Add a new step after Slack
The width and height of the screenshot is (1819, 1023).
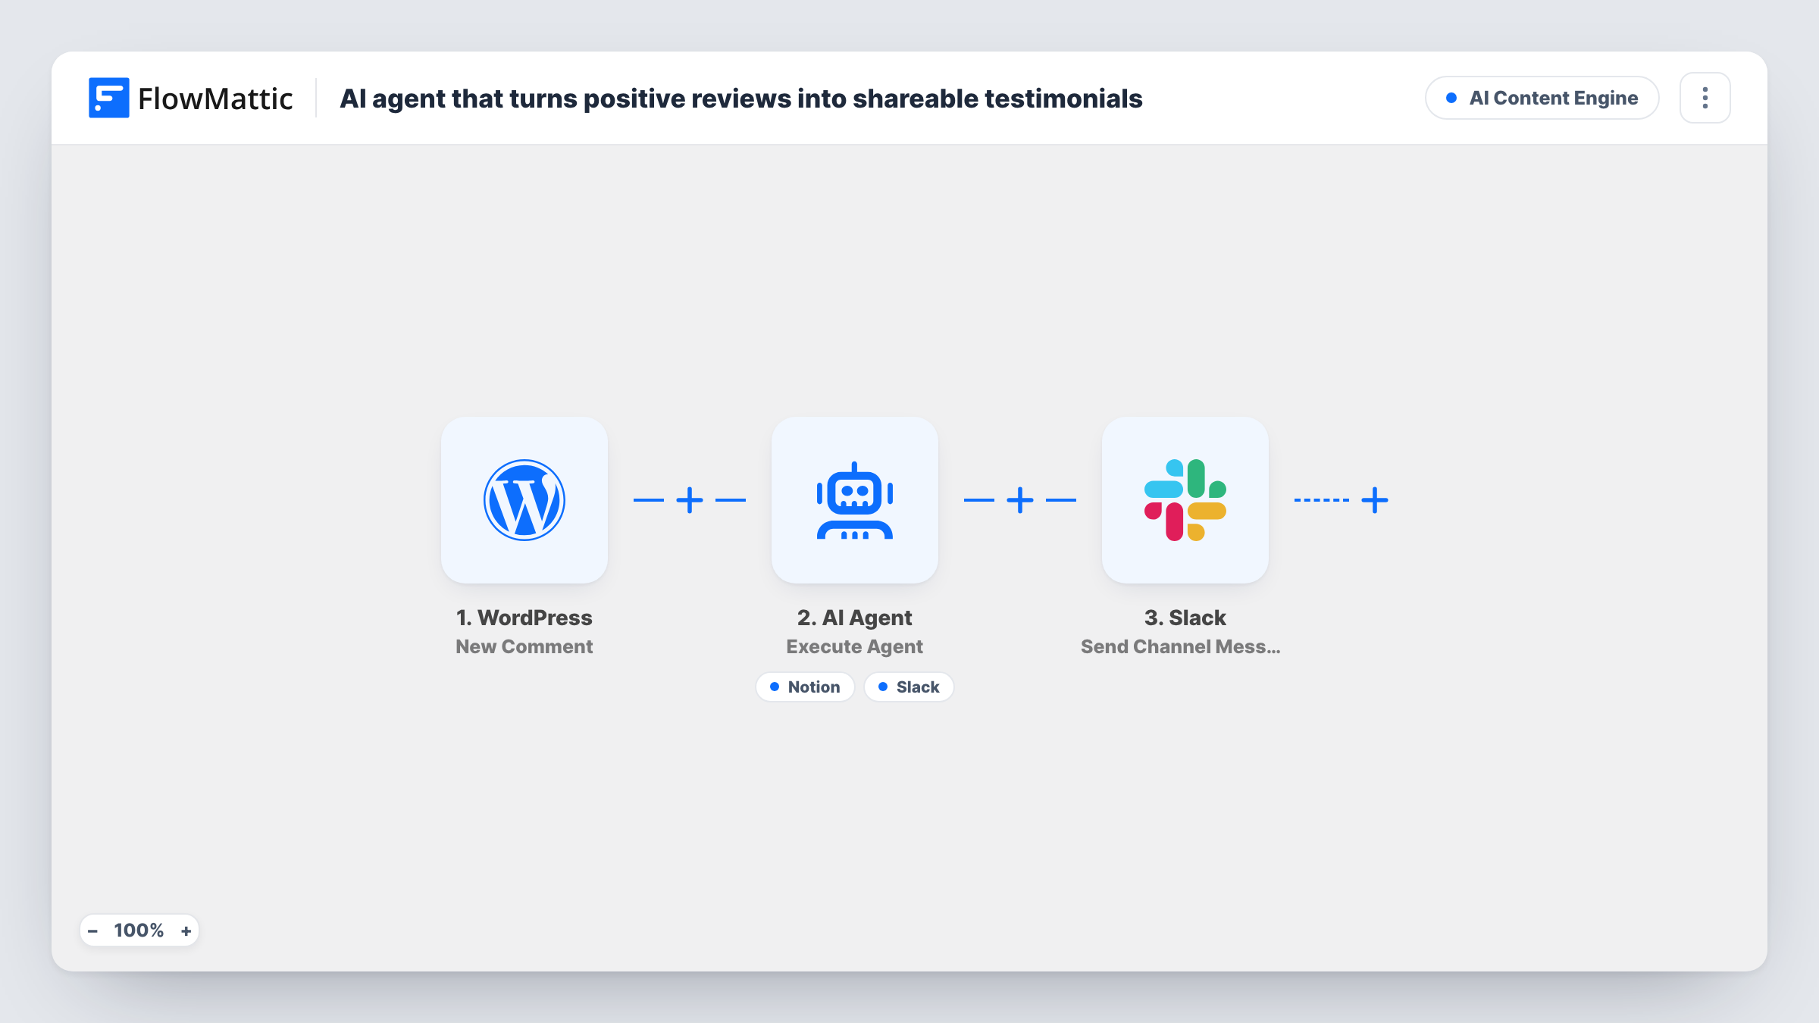tap(1375, 500)
